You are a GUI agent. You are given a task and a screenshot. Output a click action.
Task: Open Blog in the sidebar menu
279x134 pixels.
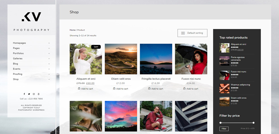(15, 64)
